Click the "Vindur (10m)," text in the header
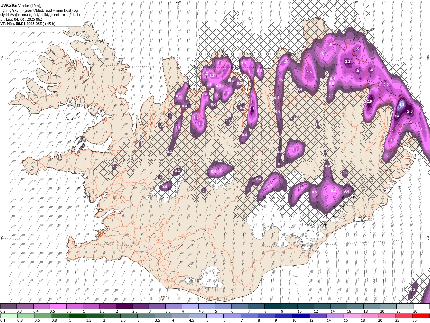Viewport: 430px width, 323px height. tap(29, 6)
